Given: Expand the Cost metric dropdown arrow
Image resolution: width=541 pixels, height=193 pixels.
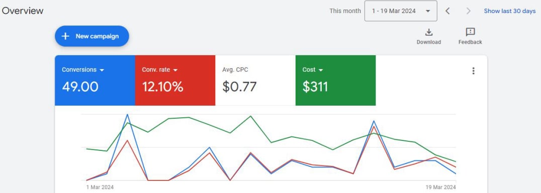Looking at the screenshot, I should point(321,70).
